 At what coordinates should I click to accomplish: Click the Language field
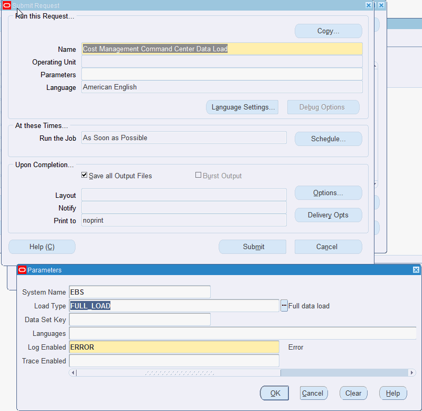tap(222, 87)
